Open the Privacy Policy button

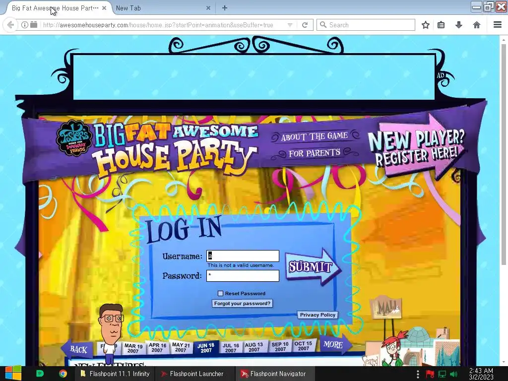click(317, 315)
